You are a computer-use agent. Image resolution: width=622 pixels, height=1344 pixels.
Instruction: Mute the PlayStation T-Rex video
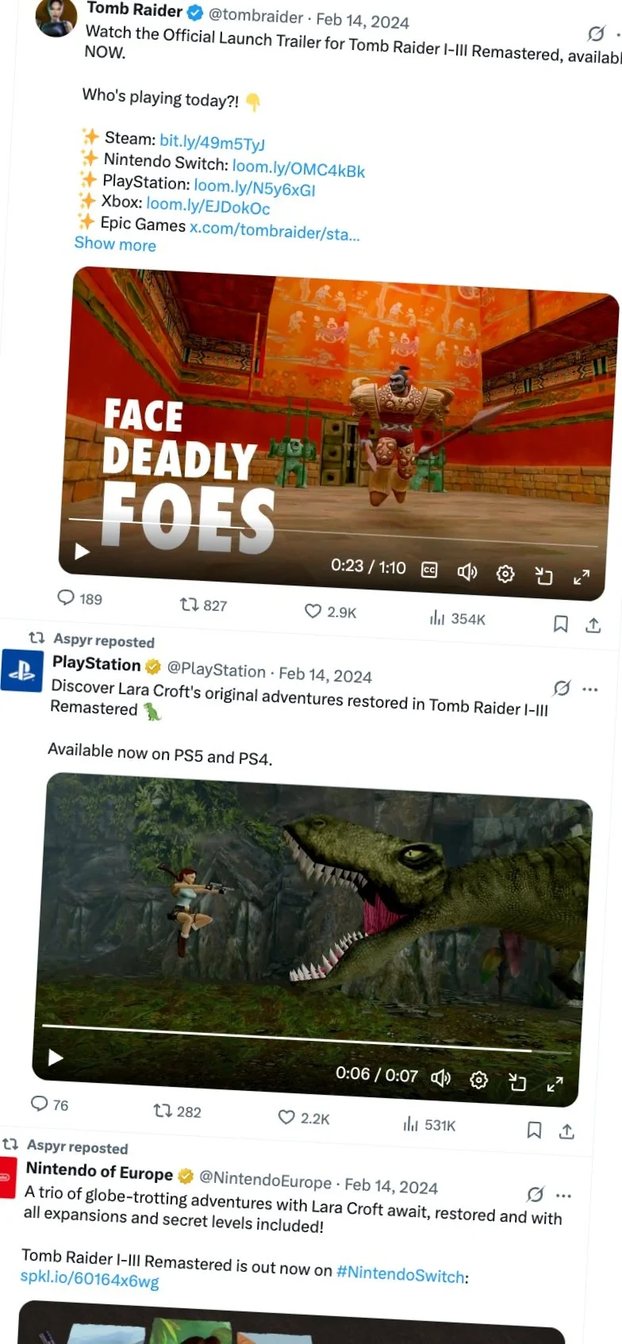[441, 1077]
